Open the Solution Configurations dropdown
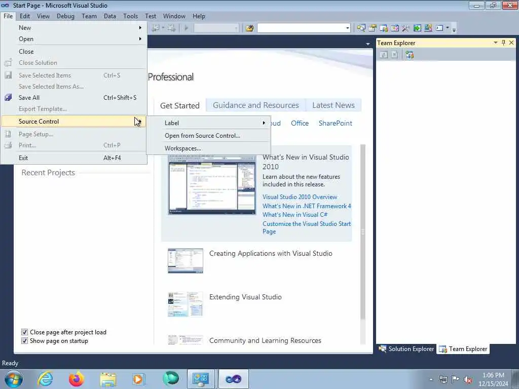 coord(236,28)
